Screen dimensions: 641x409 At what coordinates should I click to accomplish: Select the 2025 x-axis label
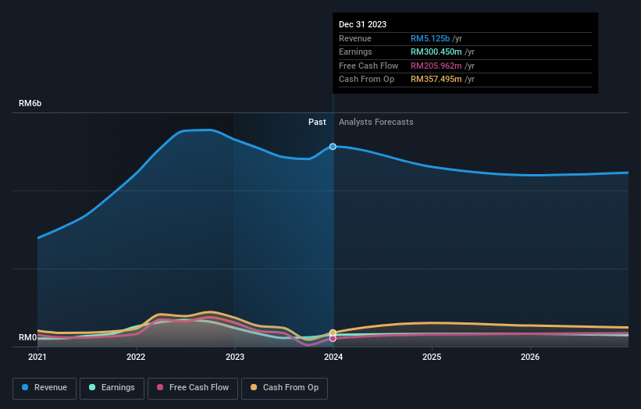pos(432,357)
